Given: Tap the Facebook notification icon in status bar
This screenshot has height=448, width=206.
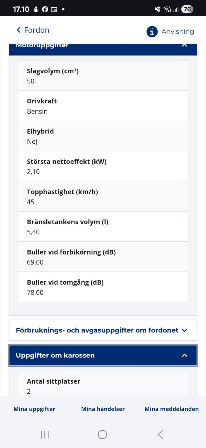Looking at the screenshot, I should 45,10.
